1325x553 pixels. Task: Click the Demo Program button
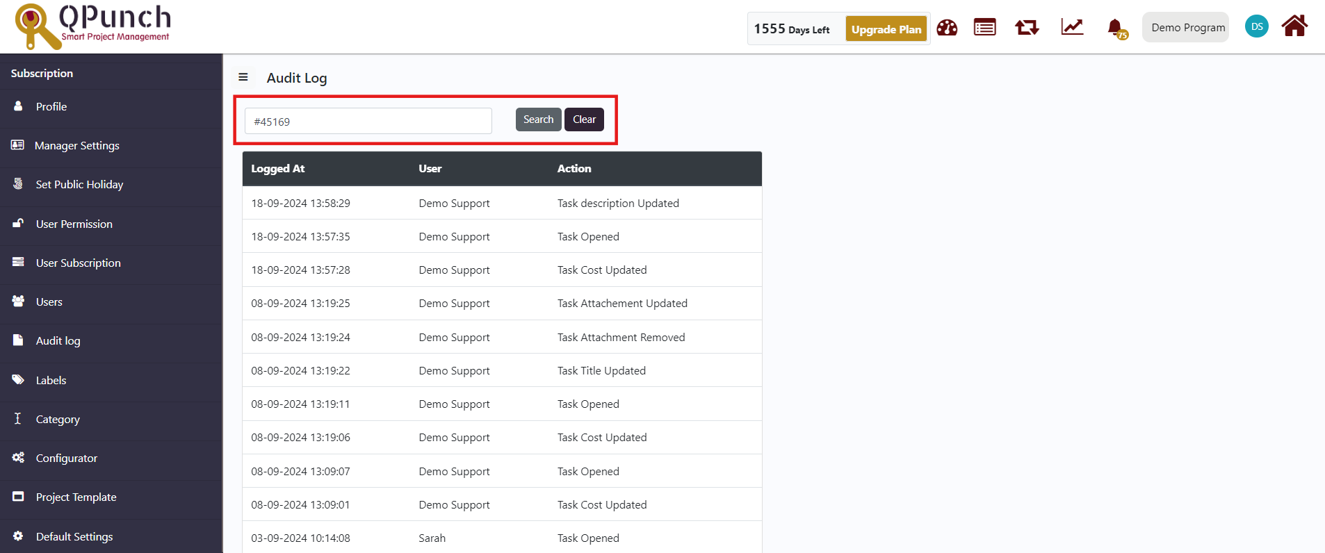tap(1186, 27)
